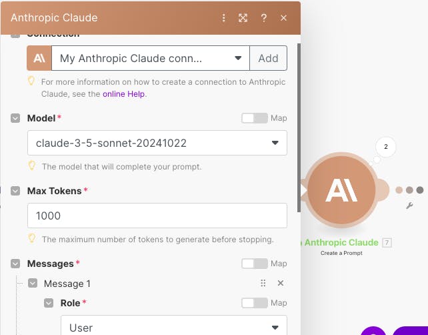Collapse the Model section chevron
The image size is (428, 335).
coord(15,118)
